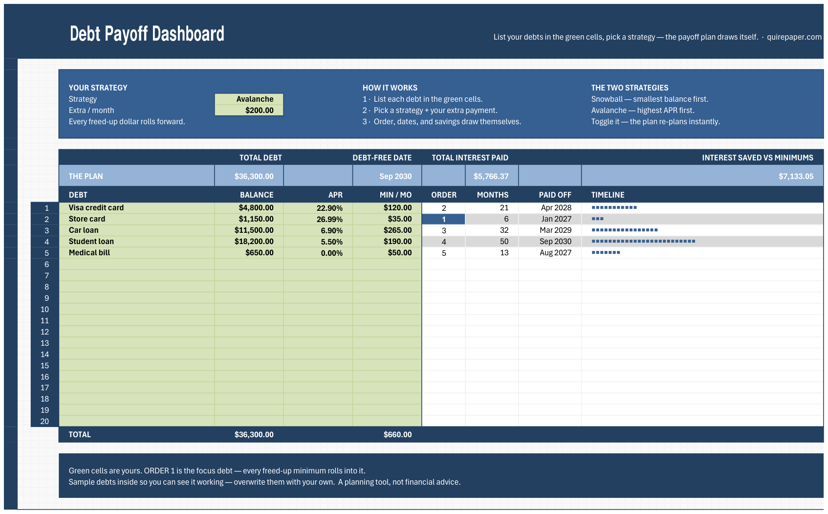Viewport: 828px width, 514px height.
Task: Click the $120.00 minimum payment cell
Action: point(387,208)
